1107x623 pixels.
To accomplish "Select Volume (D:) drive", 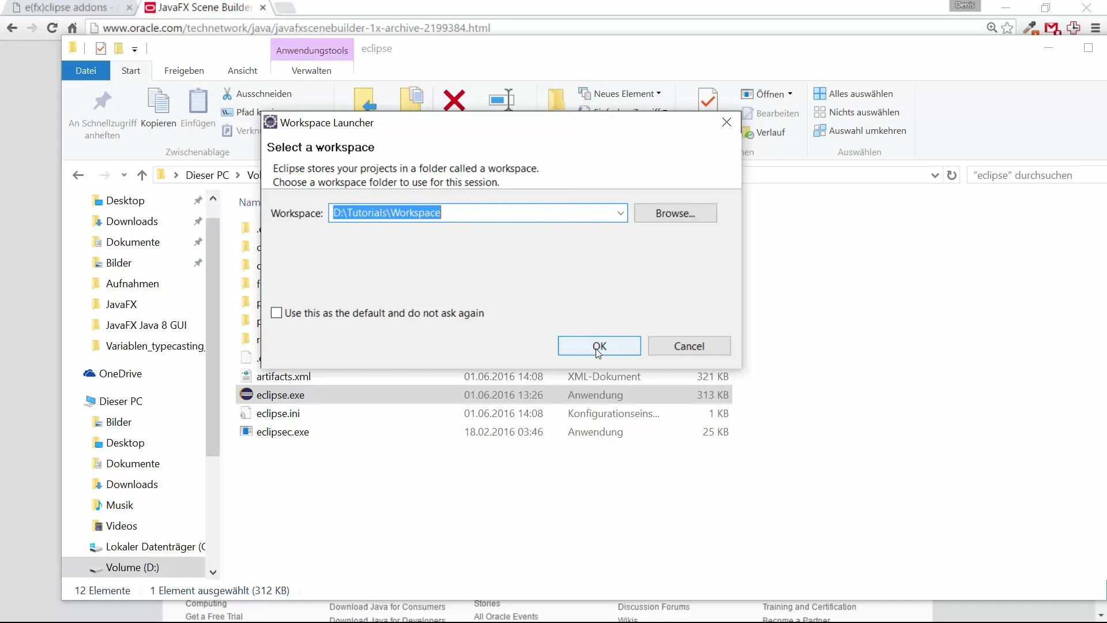I will click(132, 567).
